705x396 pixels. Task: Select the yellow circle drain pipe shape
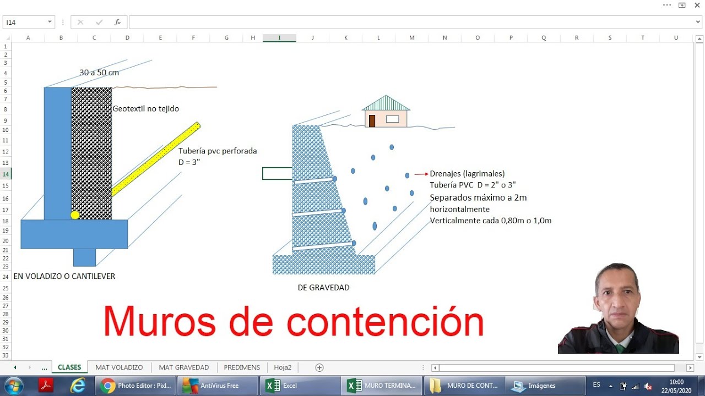75,215
